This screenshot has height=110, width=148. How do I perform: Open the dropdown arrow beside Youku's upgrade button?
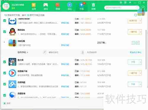141,73
